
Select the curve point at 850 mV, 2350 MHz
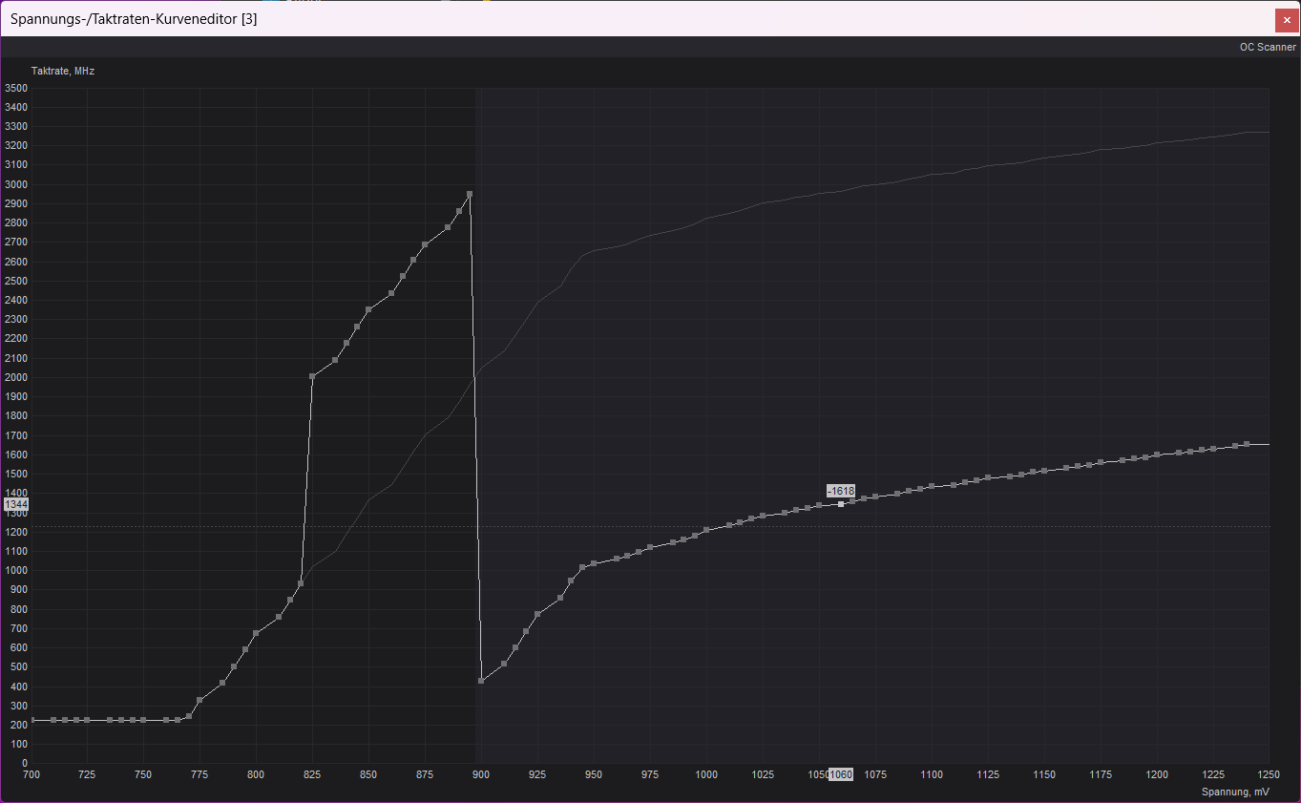pyautogui.click(x=368, y=309)
